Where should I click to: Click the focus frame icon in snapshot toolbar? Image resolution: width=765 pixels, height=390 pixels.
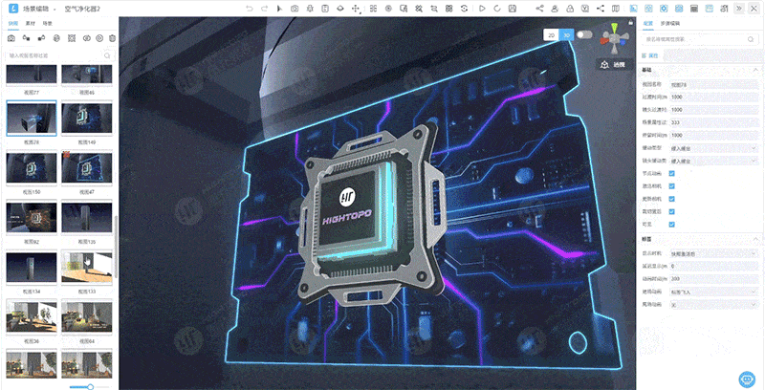click(72, 38)
